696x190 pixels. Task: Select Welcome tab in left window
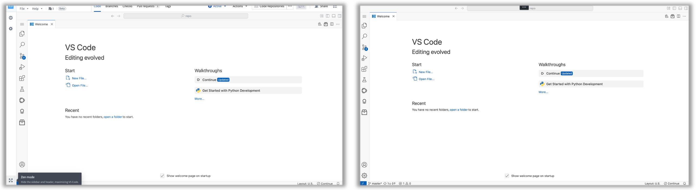pos(41,24)
